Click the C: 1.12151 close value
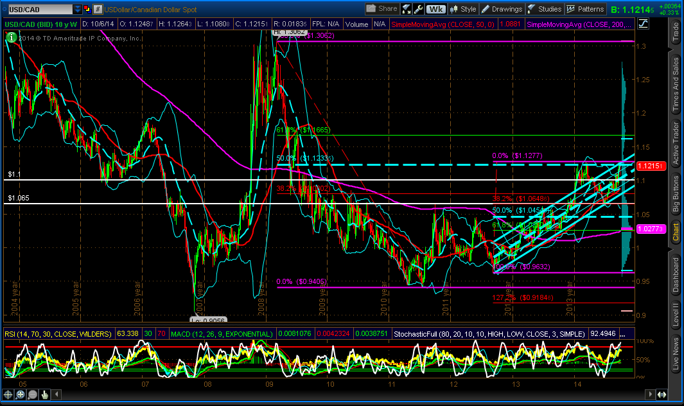This screenshot has height=406, width=684. click(x=252, y=24)
